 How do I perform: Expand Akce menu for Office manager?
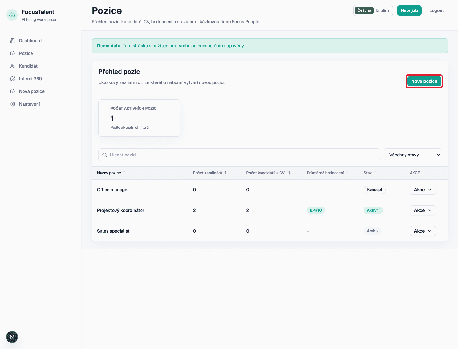(x=423, y=190)
